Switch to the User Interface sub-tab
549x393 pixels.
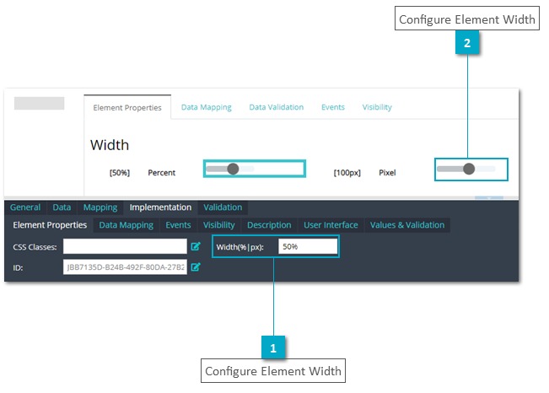point(331,225)
